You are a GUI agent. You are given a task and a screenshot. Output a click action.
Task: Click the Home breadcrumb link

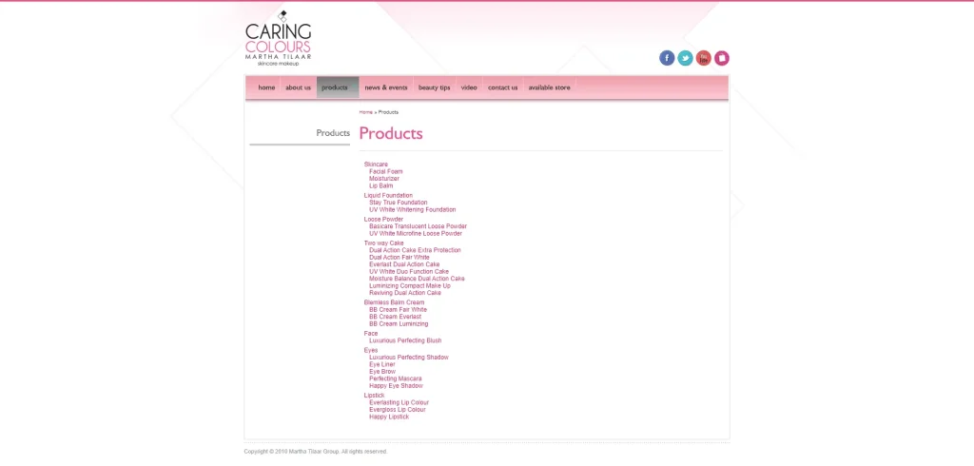tap(366, 112)
